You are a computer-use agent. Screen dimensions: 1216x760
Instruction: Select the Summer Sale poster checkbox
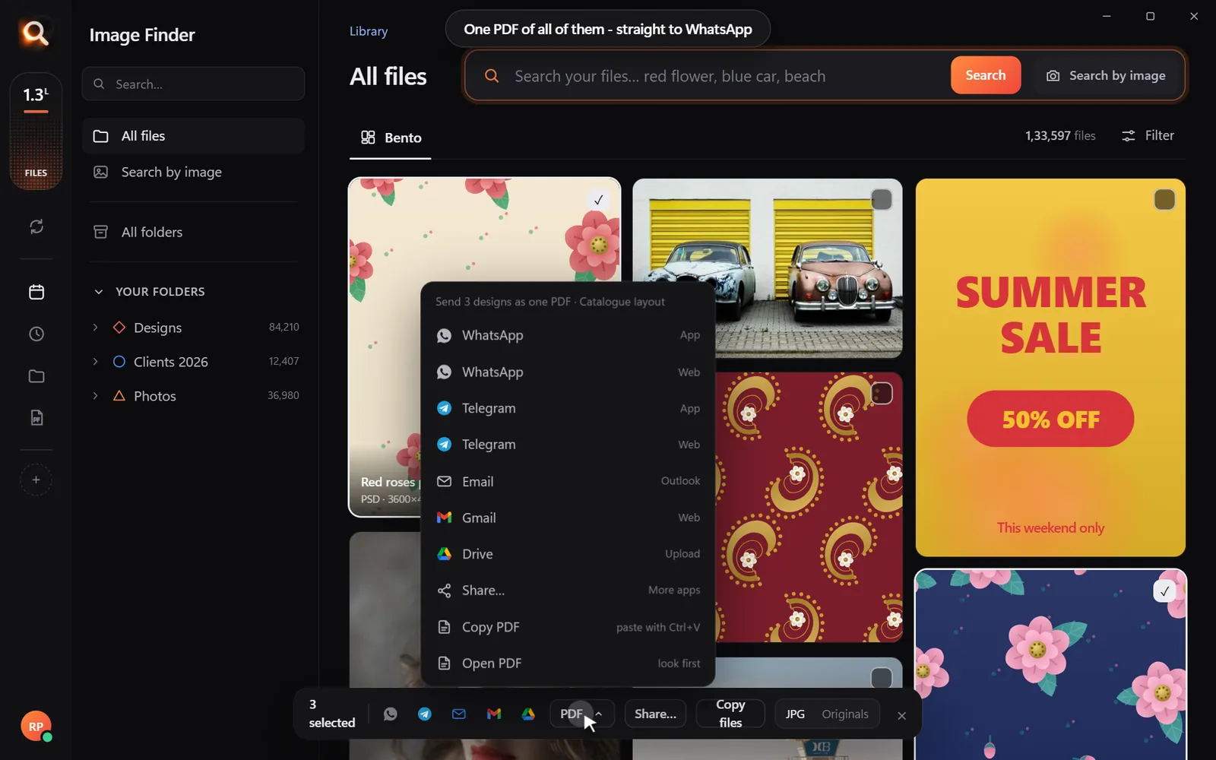pyautogui.click(x=1164, y=200)
